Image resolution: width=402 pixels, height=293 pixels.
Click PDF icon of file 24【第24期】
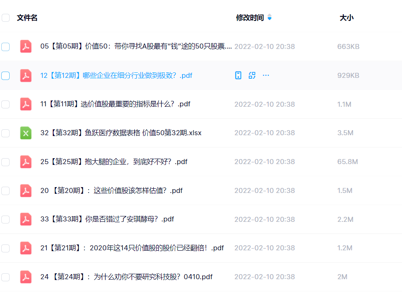click(26, 277)
